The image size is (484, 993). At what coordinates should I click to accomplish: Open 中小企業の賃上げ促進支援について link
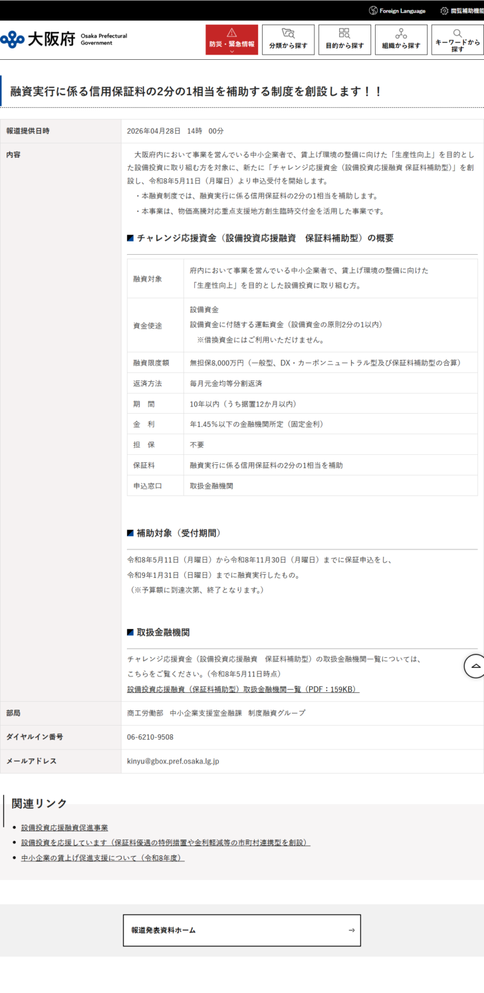coord(102,858)
